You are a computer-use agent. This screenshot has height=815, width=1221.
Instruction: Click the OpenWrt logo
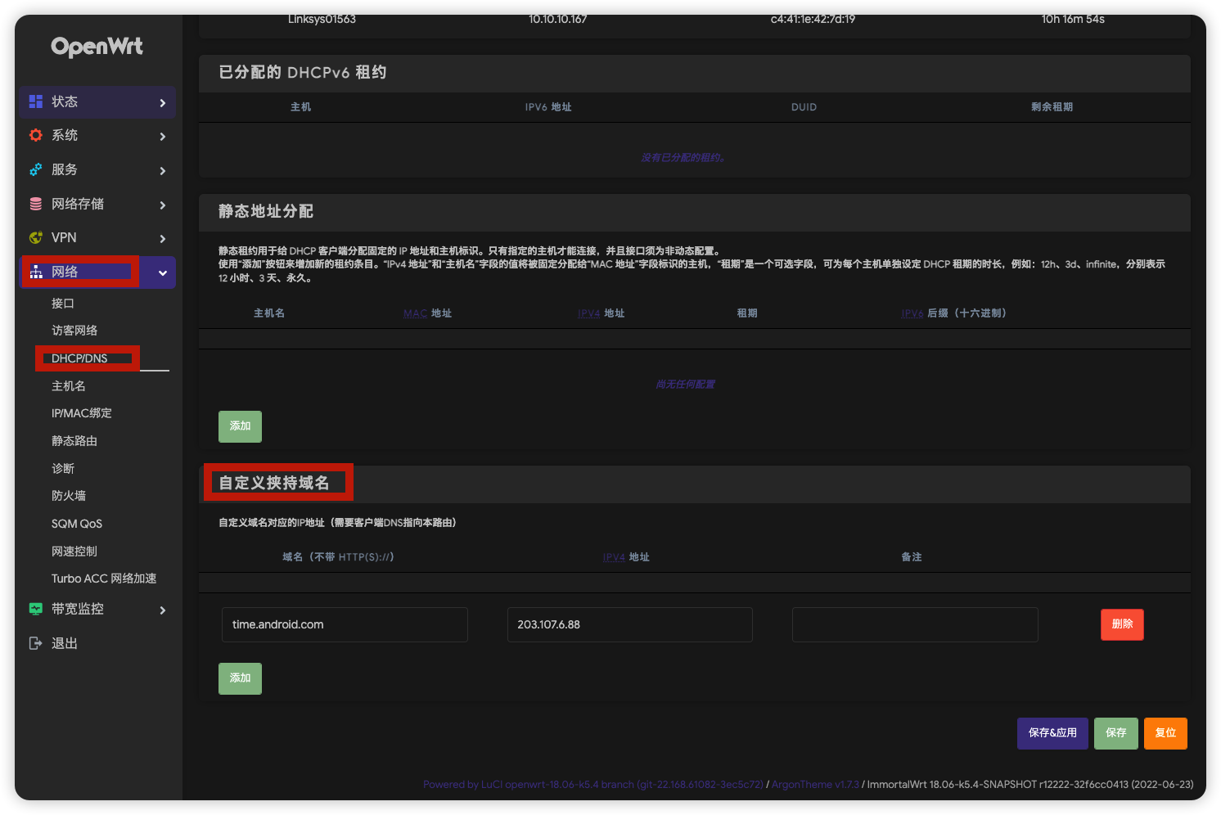point(97,47)
